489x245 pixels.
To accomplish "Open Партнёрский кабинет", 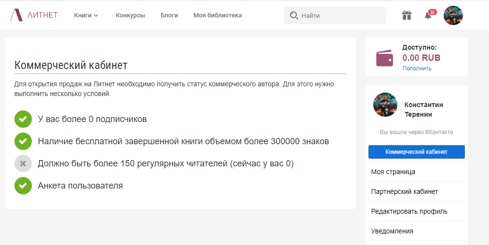I will 417,191.
